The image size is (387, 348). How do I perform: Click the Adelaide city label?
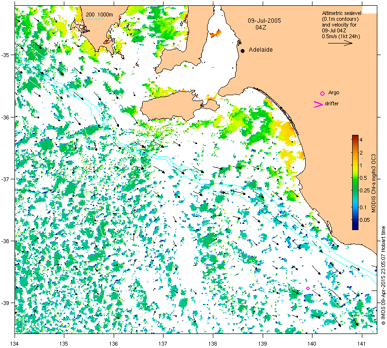coord(261,50)
